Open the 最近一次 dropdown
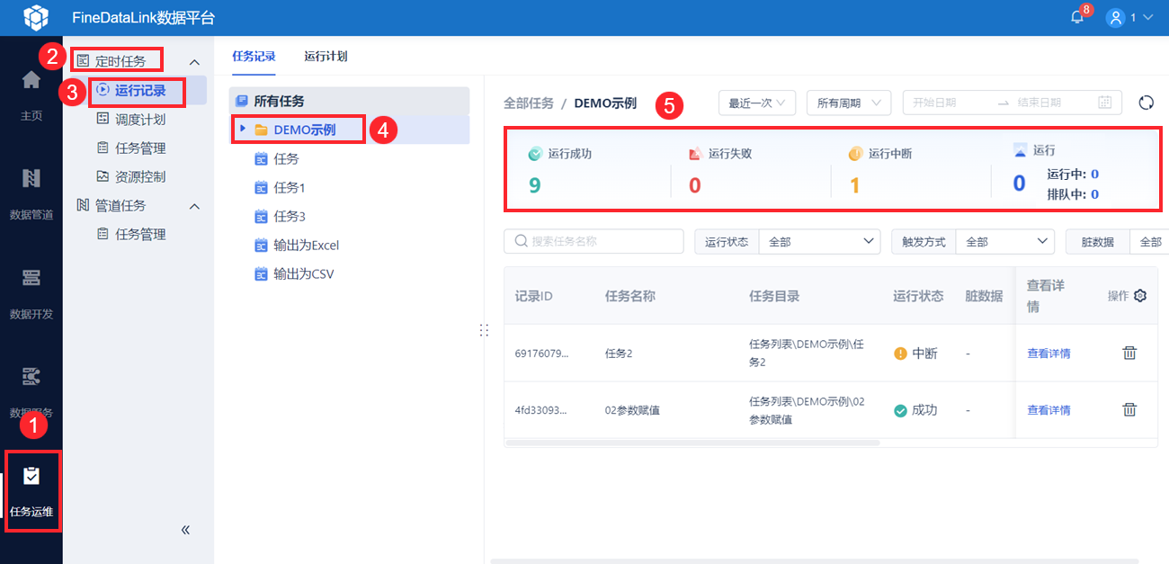 (x=757, y=103)
